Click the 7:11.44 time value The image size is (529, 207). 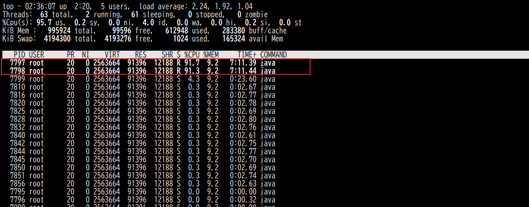pos(243,71)
